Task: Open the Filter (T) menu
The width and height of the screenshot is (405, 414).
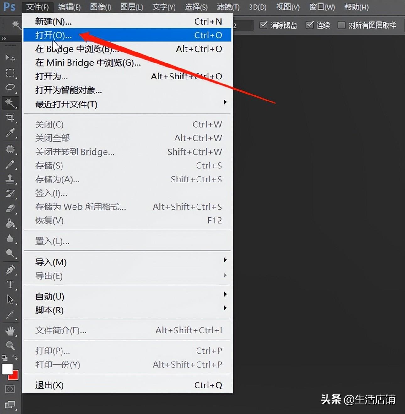Action: [228, 7]
